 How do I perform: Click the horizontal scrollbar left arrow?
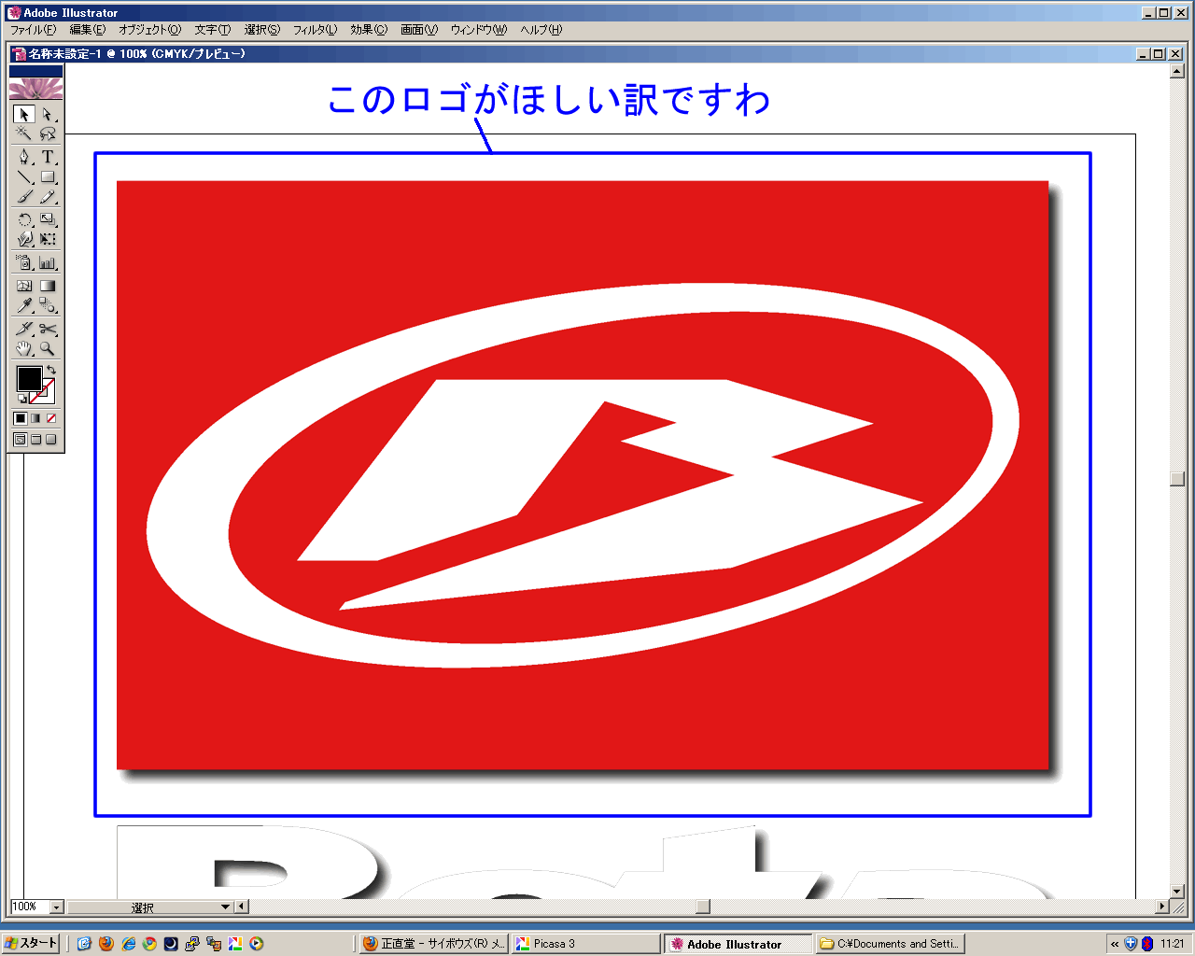click(242, 907)
